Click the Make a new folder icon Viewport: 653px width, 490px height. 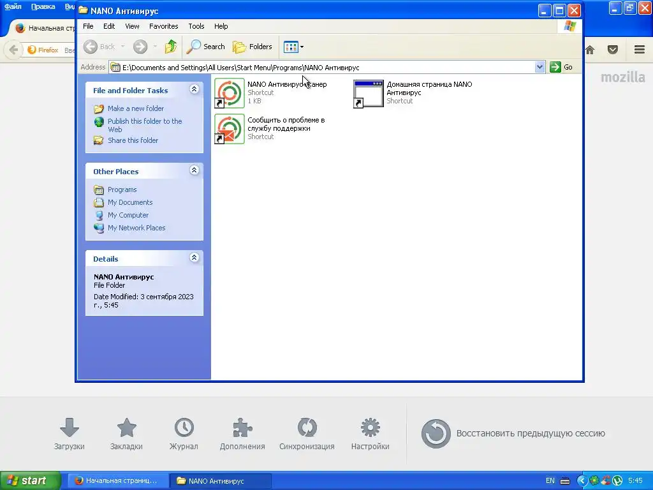99,108
